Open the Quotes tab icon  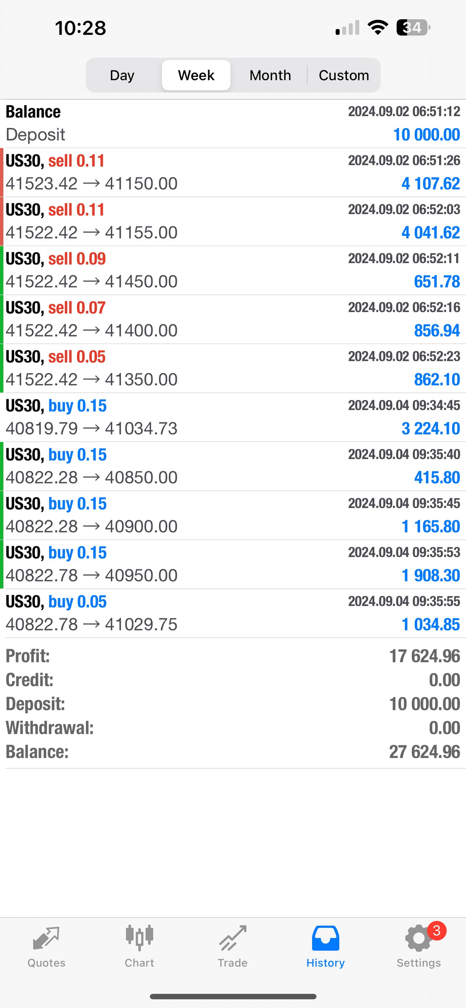46,938
